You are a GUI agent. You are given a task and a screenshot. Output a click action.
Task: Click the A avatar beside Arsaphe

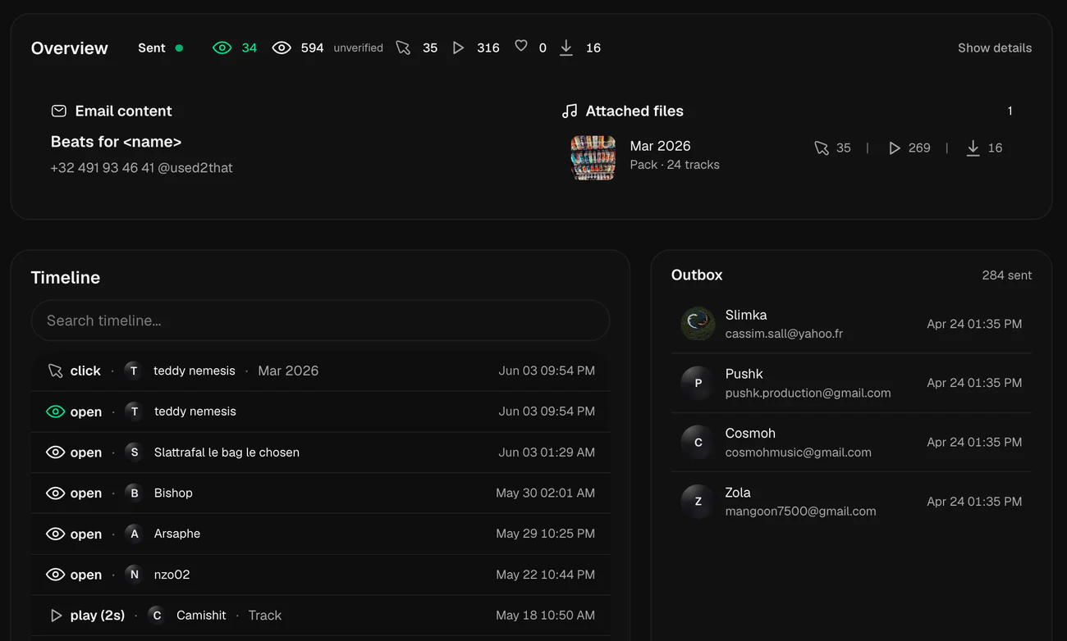click(135, 534)
